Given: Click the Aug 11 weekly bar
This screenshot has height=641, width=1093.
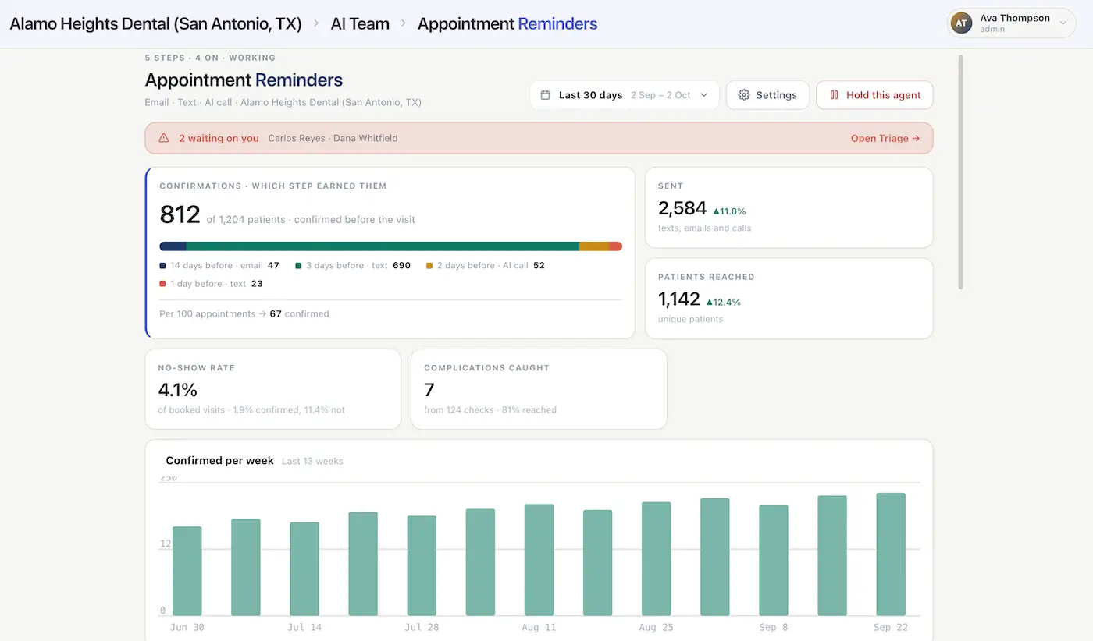Looking at the screenshot, I should [x=539, y=560].
